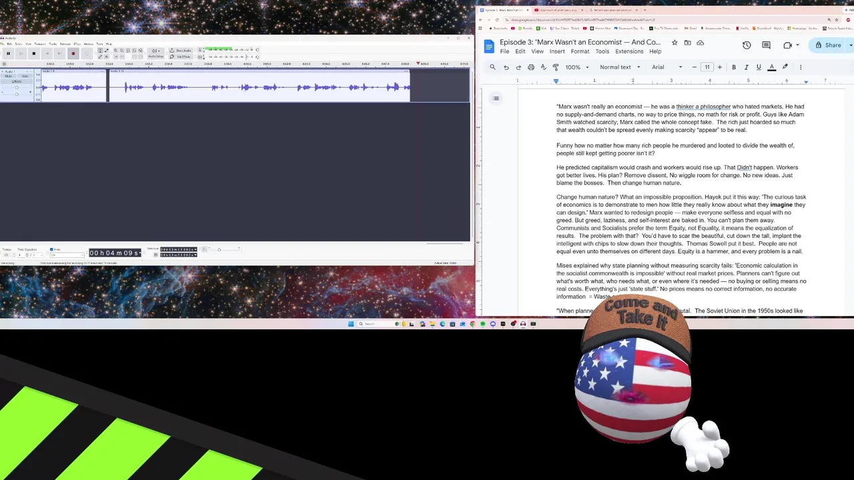Open the Effects panel for Audio 1 track
The height and width of the screenshot is (480, 854).
(x=17, y=81)
